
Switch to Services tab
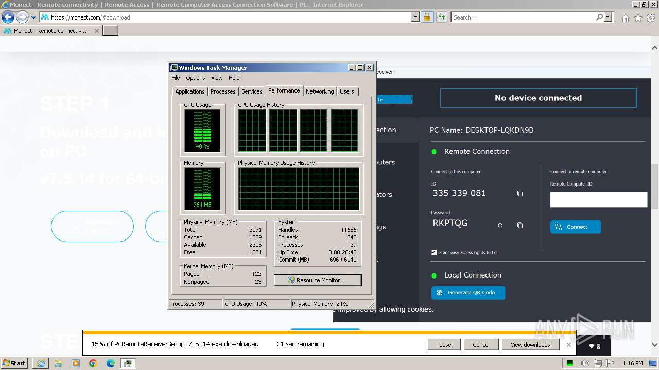pyautogui.click(x=252, y=91)
